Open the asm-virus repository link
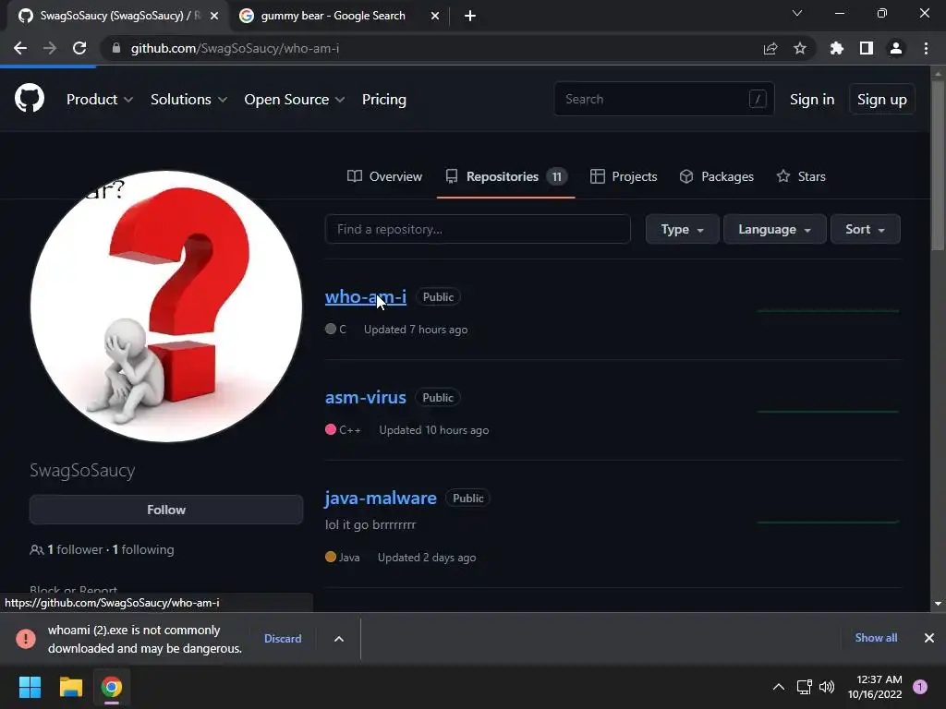This screenshot has width=946, height=709. [366, 397]
